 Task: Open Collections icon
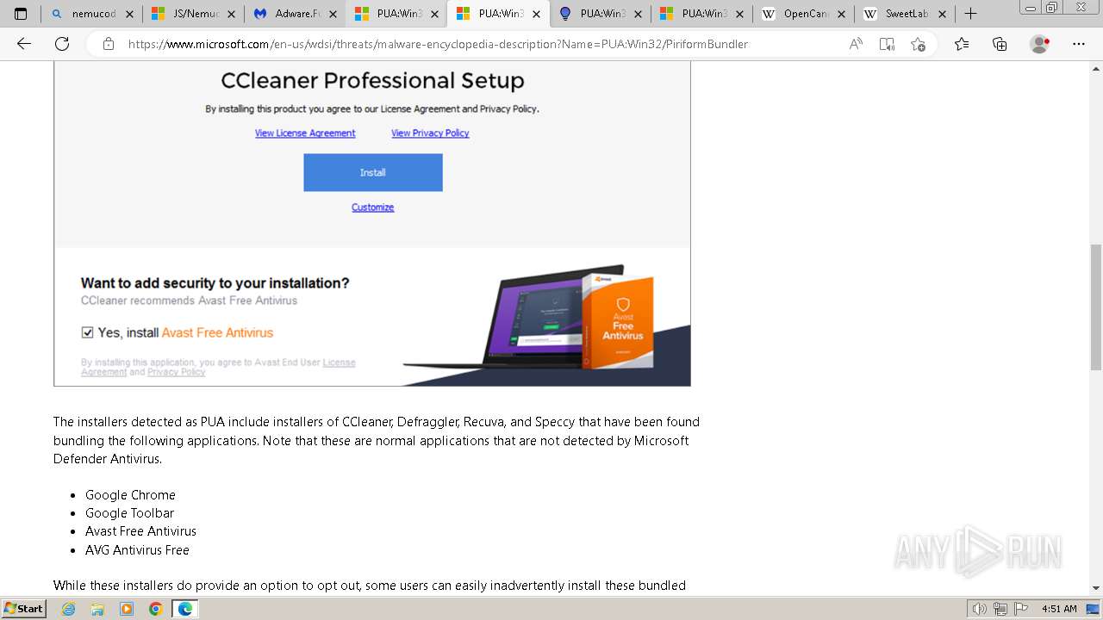click(x=1000, y=44)
